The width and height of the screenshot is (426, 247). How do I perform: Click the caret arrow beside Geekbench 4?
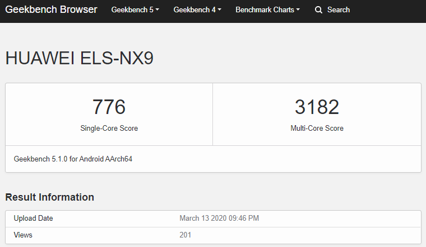pyautogui.click(x=219, y=10)
